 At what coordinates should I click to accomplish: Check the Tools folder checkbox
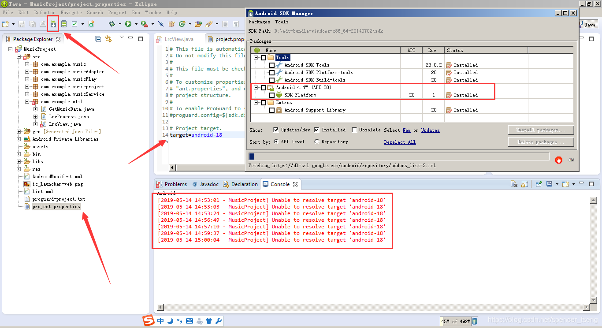point(264,57)
